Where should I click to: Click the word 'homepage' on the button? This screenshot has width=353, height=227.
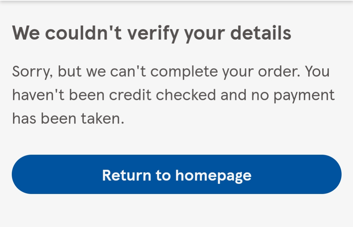214,175
